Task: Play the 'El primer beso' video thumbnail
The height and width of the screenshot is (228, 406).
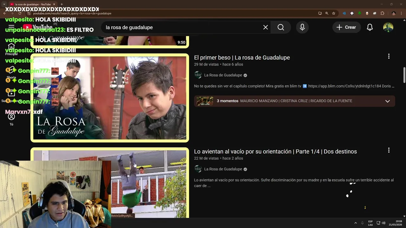Action: (110, 98)
